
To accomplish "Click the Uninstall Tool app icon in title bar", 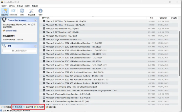I will coord(2,2).
